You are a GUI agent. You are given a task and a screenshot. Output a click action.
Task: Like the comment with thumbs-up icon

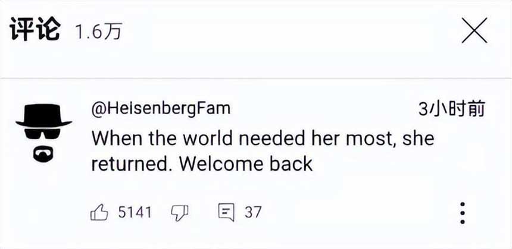point(99,213)
